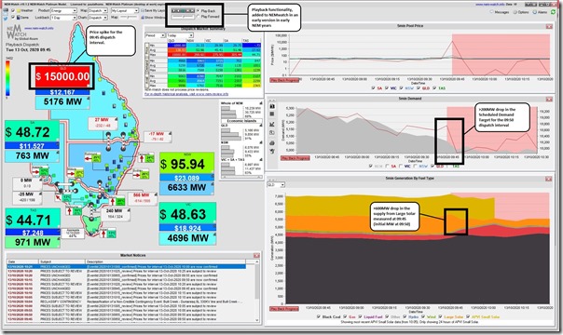
Task: Click the chart-type icon beside demand chart
Action: 272,125
